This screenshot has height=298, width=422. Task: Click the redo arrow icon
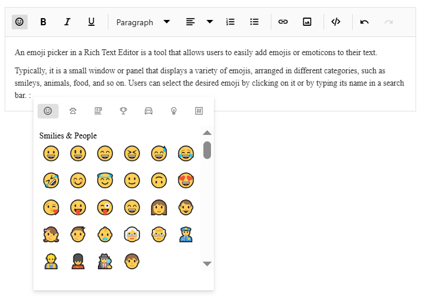click(389, 22)
